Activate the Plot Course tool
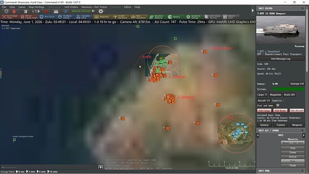This screenshot has width=309, height=174. tap(47, 17)
